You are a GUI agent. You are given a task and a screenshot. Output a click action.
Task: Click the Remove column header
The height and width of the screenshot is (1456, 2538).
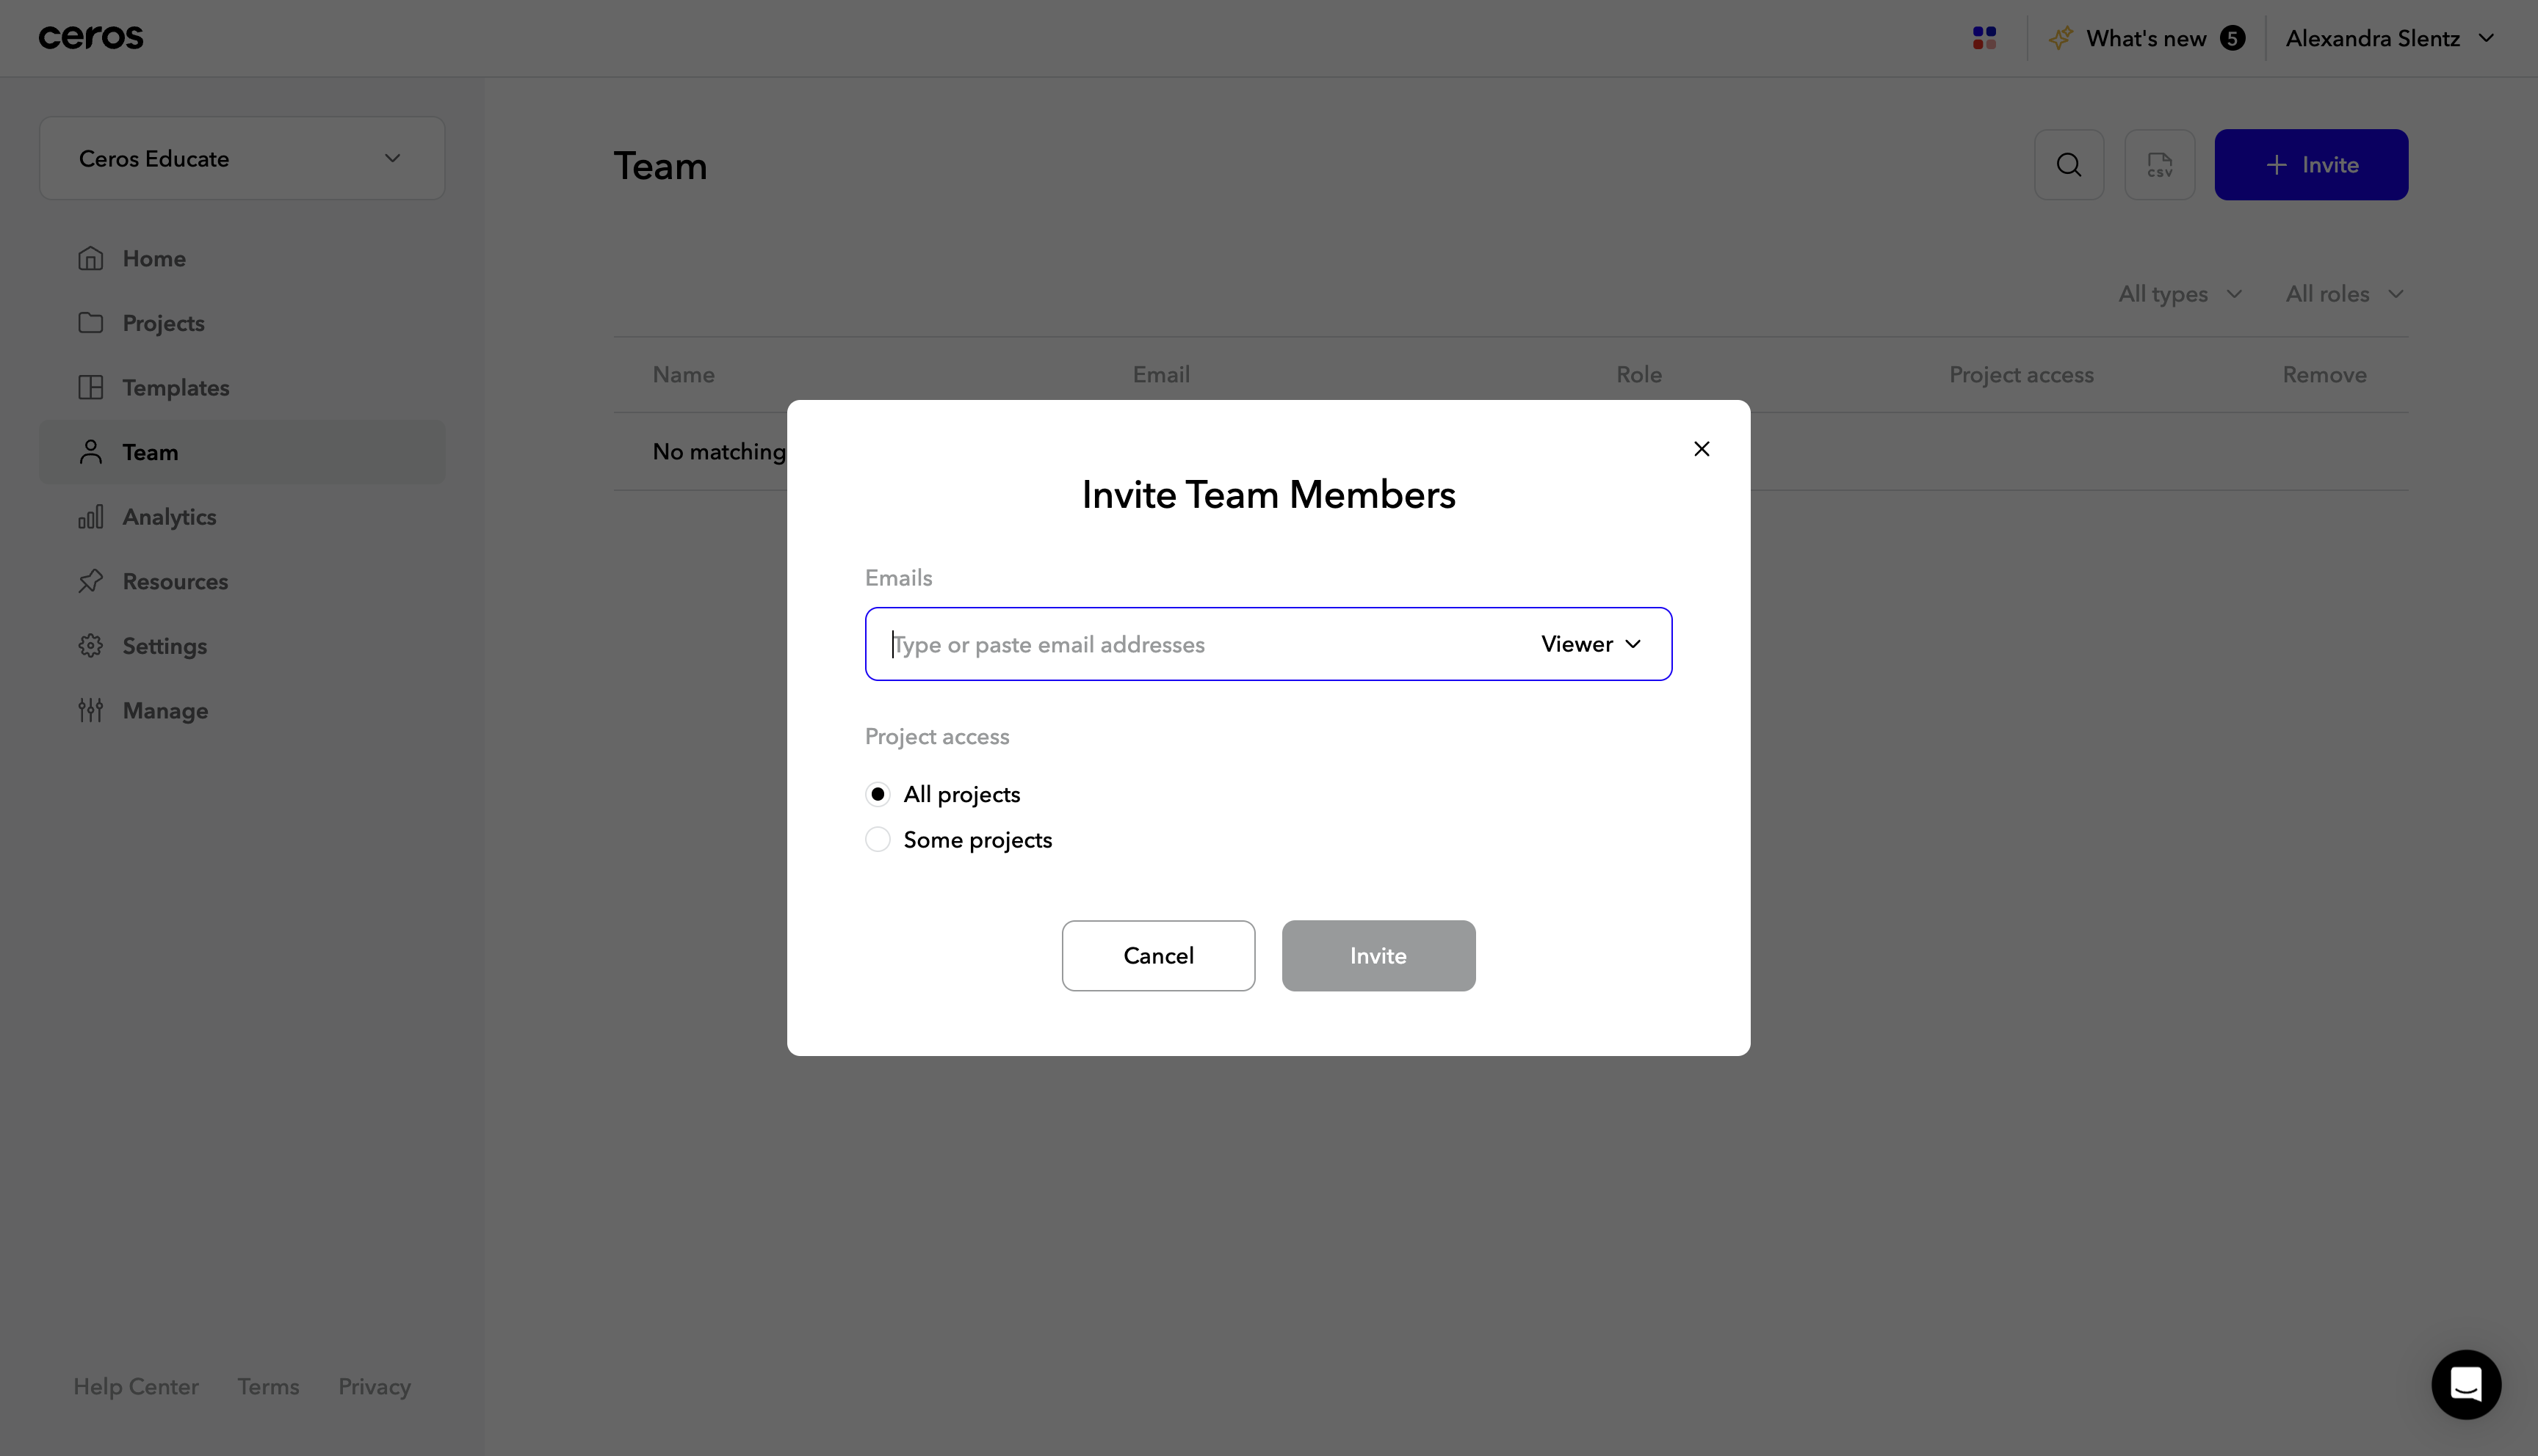(2324, 375)
